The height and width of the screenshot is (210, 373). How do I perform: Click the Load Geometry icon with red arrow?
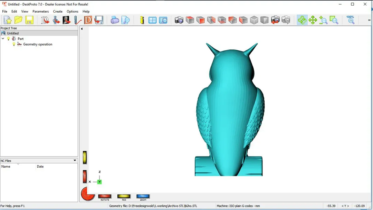coord(45,20)
